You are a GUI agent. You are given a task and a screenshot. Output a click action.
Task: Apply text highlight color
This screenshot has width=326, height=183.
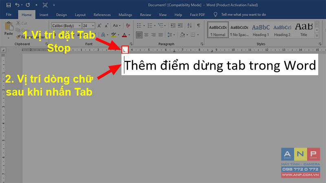coord(114,35)
